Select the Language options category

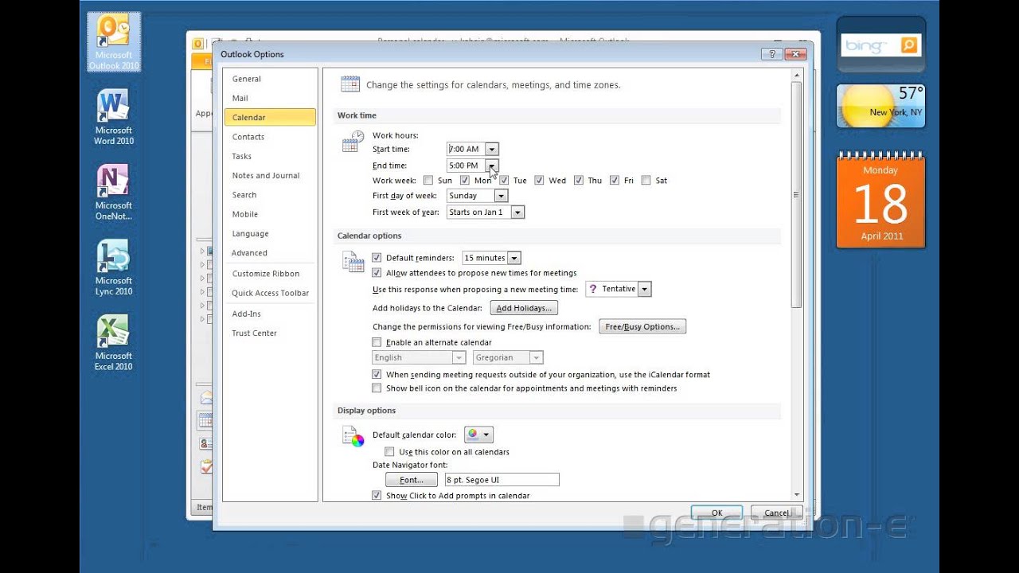point(269,233)
